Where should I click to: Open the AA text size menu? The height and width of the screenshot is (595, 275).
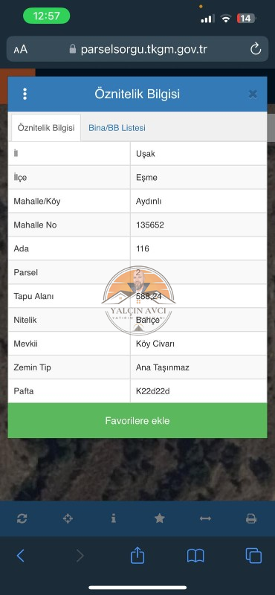click(x=21, y=49)
